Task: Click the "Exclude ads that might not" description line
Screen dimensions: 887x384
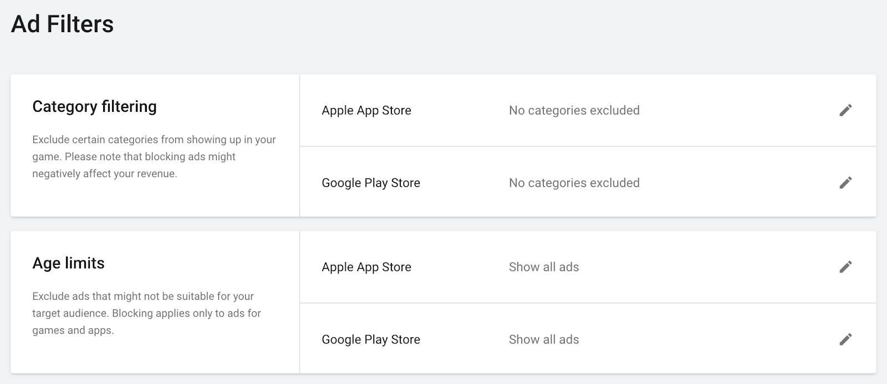Action: point(143,296)
